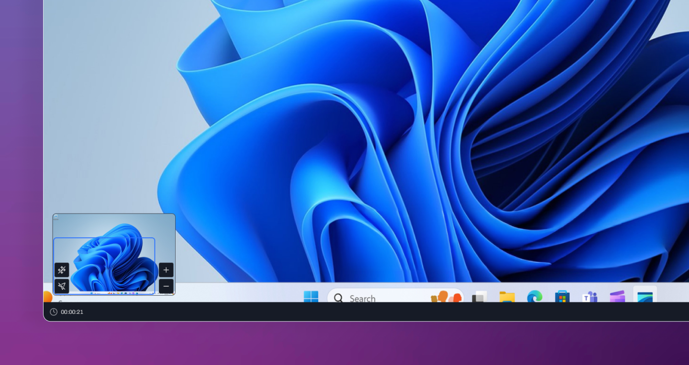The width and height of the screenshot is (689, 365).
Task: Open Task View from the taskbar
Action: pos(479,297)
